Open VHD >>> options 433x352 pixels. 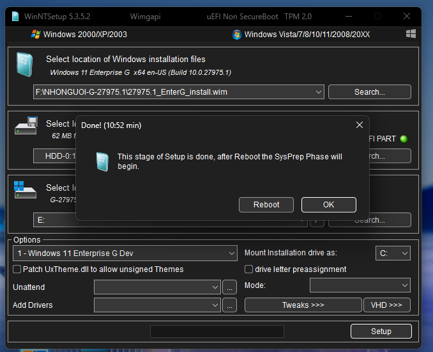click(x=386, y=305)
